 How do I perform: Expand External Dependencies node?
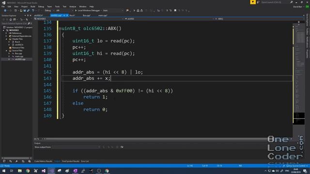pos(6,36)
